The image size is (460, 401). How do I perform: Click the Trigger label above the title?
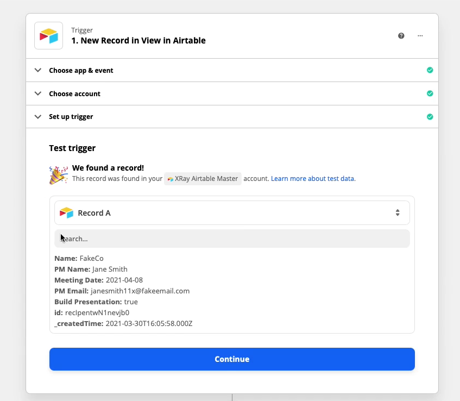point(82,30)
